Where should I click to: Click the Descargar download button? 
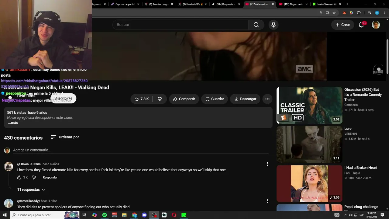tap(245, 99)
